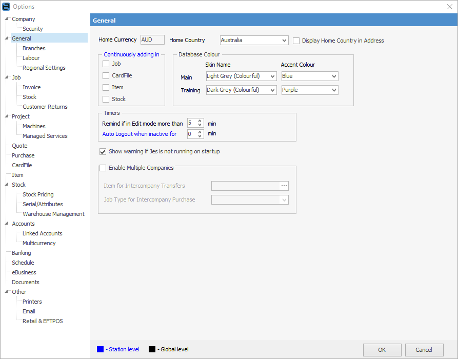Tick the Display Home Country in Address box
This screenshot has width=458, height=359.
296,41
